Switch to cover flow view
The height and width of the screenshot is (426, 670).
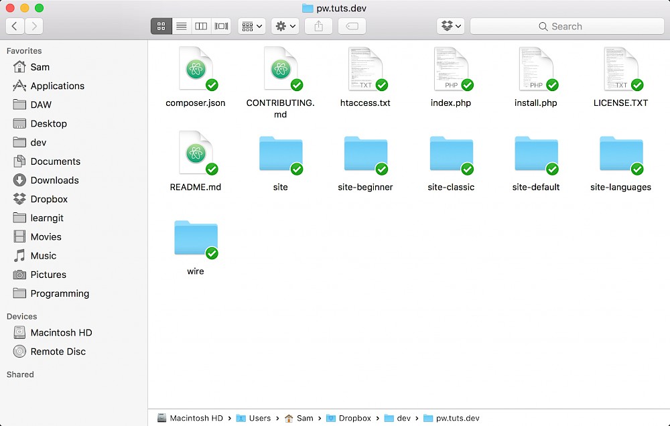tap(221, 26)
